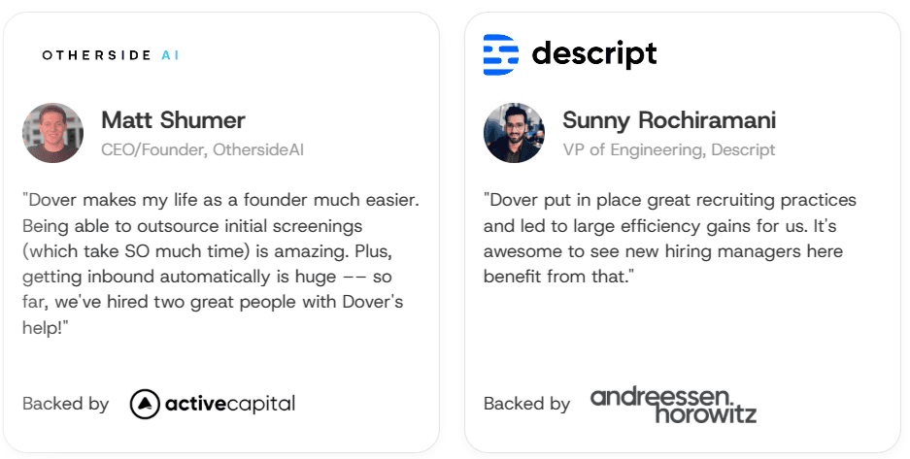Click the OthersideAI logo

coord(110,55)
